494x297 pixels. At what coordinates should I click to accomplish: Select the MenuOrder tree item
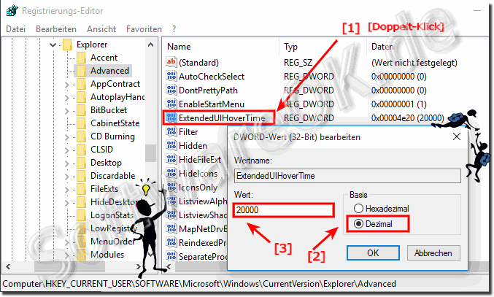pyautogui.click(x=112, y=242)
